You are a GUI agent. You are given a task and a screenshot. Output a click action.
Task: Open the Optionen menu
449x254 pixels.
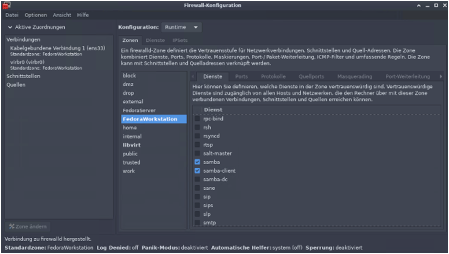pyautogui.click(x=36, y=15)
